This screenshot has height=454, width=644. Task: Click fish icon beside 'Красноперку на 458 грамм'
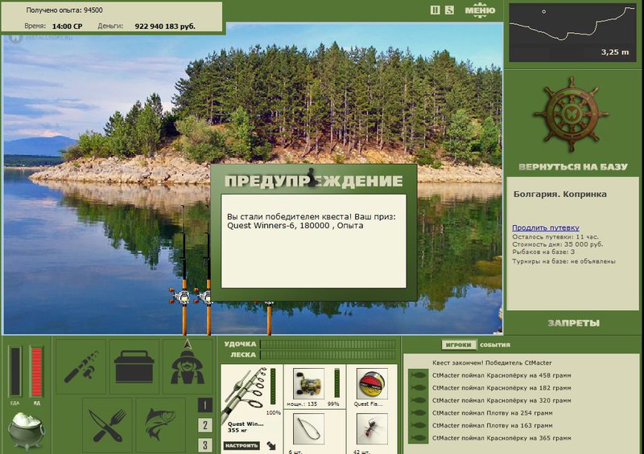click(418, 375)
